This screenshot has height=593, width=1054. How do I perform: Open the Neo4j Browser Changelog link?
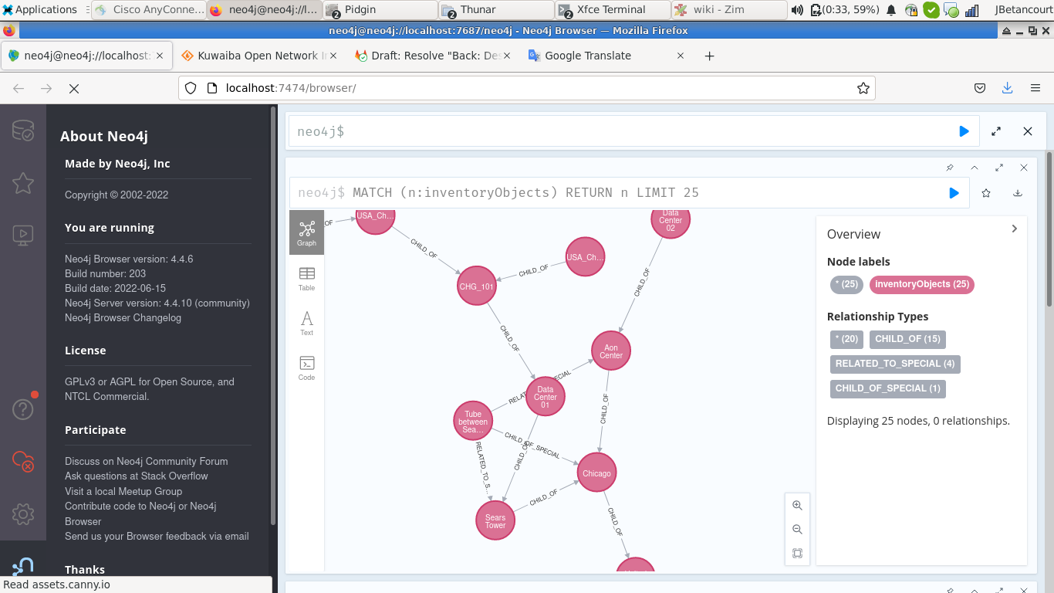[x=123, y=317]
